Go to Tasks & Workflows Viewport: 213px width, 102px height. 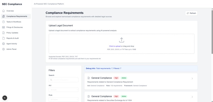click(x=16, y=22)
